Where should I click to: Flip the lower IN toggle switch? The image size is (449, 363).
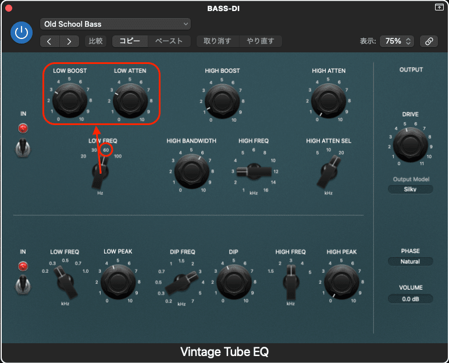(23, 285)
